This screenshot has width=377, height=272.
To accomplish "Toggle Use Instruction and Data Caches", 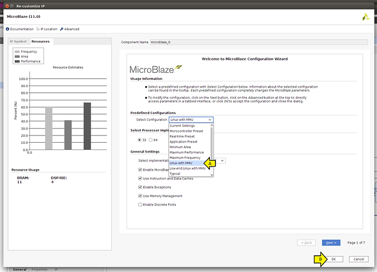I will click(x=140, y=178).
